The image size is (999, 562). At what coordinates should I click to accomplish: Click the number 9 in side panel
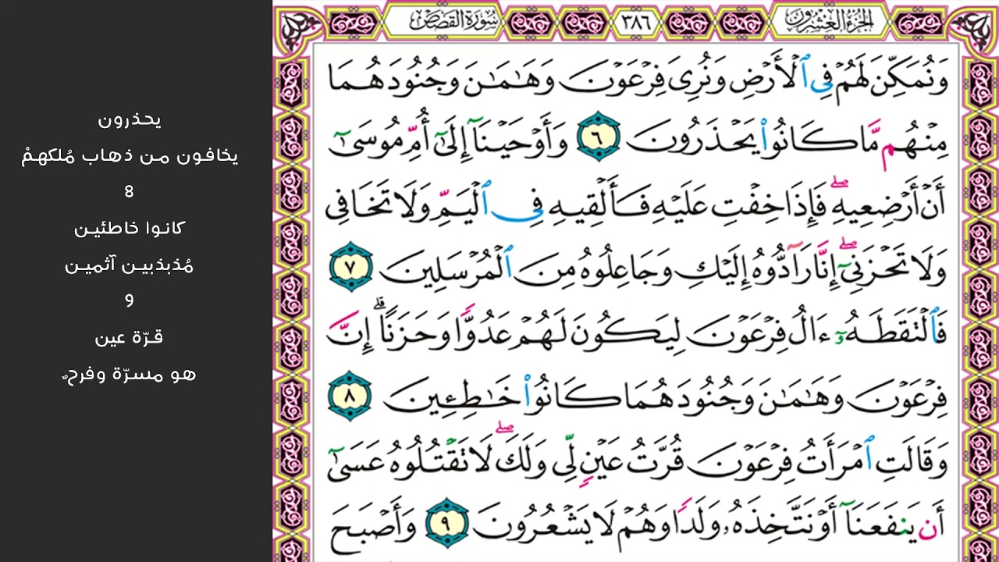coord(130,301)
